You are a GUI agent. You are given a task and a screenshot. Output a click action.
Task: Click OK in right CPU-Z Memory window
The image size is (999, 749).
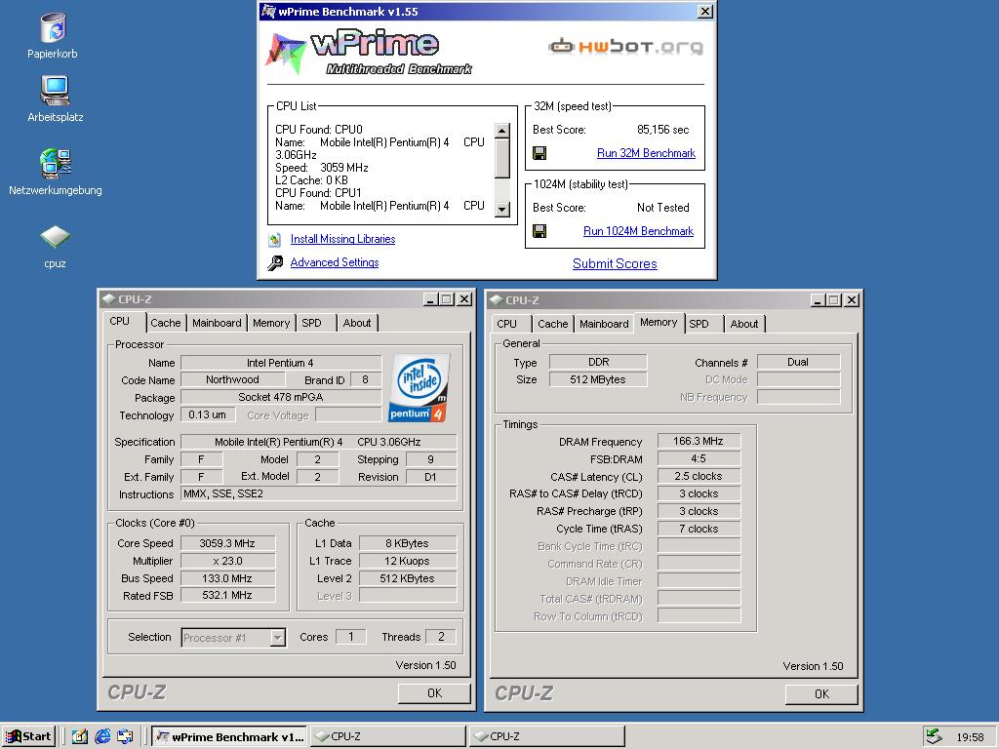pos(821,694)
